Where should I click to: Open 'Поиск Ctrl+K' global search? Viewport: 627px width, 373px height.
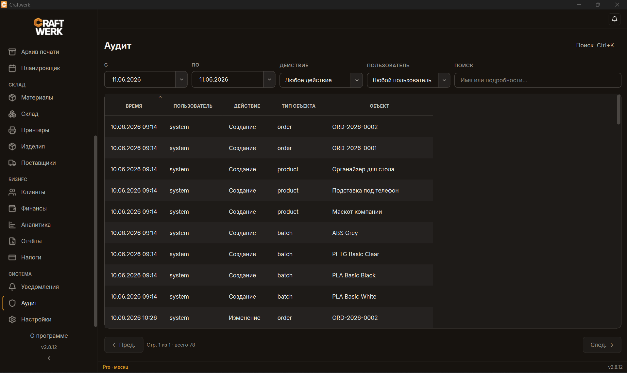pyautogui.click(x=595, y=45)
